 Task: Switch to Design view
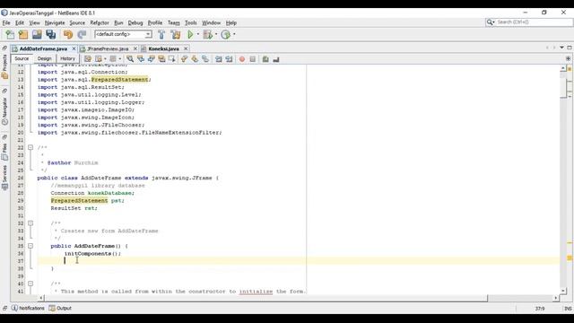point(44,58)
